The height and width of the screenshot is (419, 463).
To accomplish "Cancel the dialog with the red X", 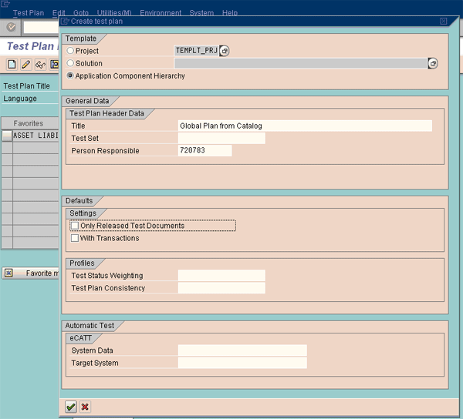I will (x=85, y=407).
